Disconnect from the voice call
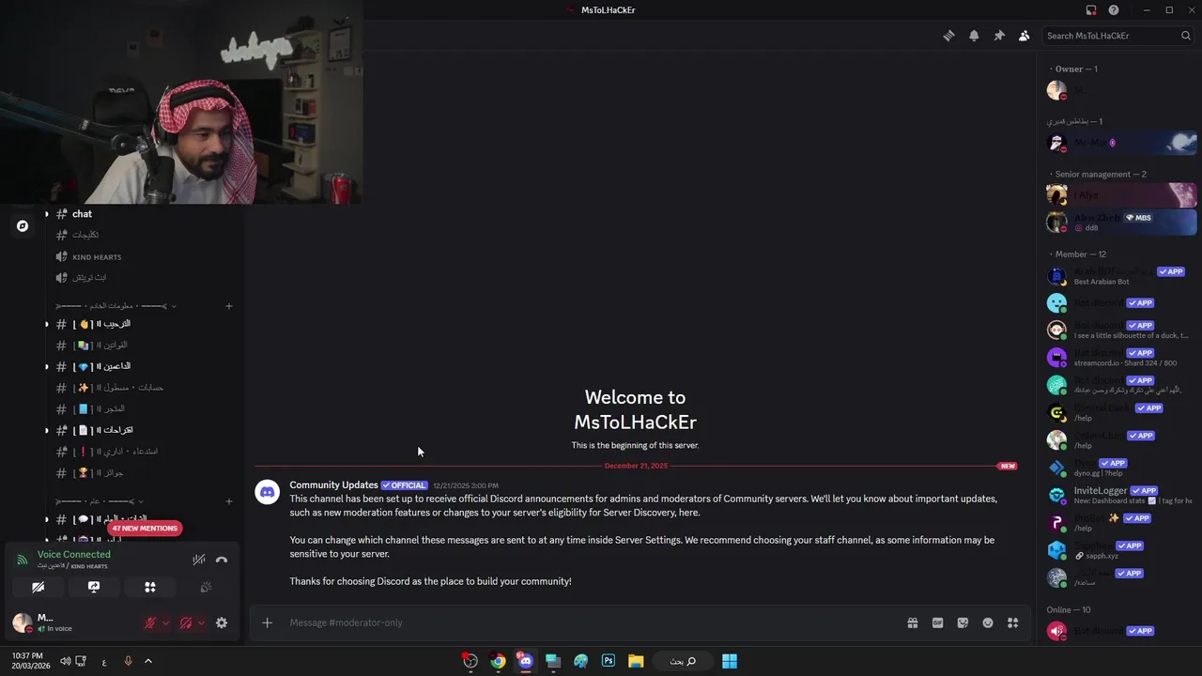 [x=222, y=560]
